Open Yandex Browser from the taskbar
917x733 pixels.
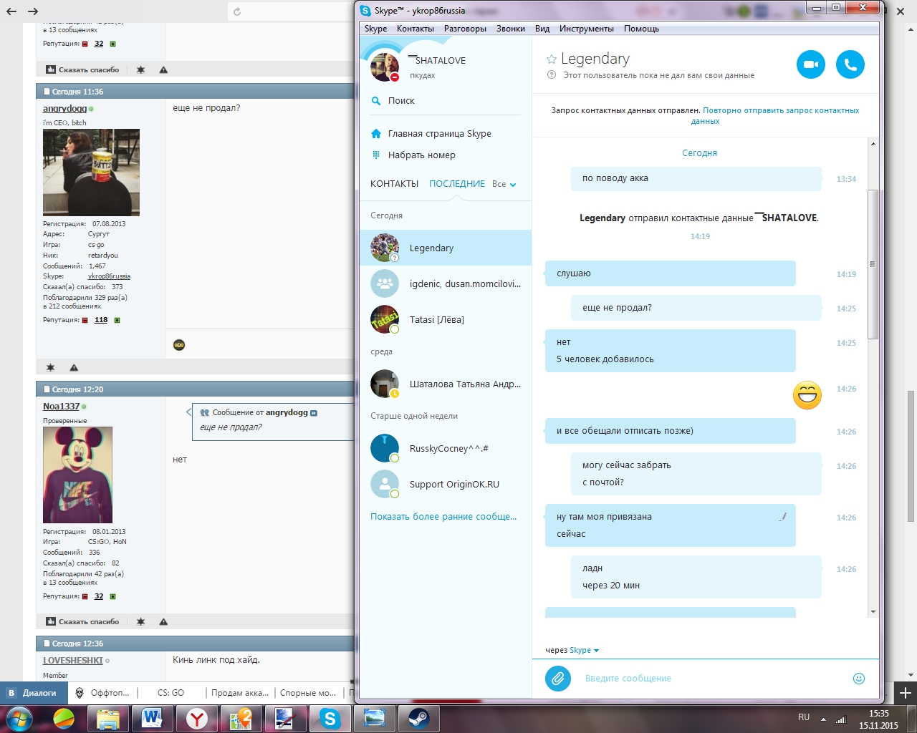[x=197, y=718]
